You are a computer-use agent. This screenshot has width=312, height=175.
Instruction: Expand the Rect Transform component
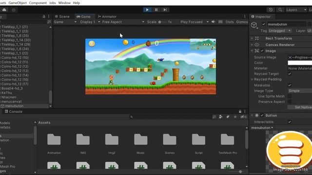(x=252, y=38)
